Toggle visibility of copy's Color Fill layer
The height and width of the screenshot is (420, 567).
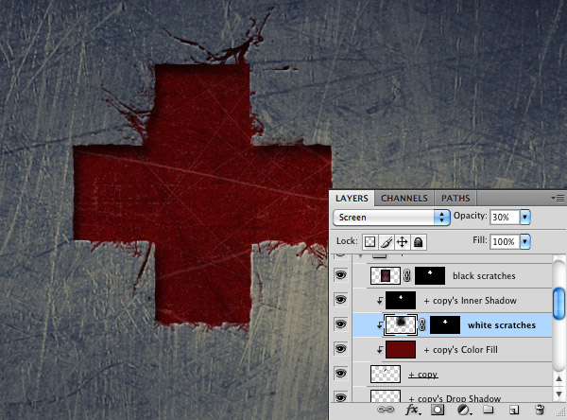tap(340, 349)
